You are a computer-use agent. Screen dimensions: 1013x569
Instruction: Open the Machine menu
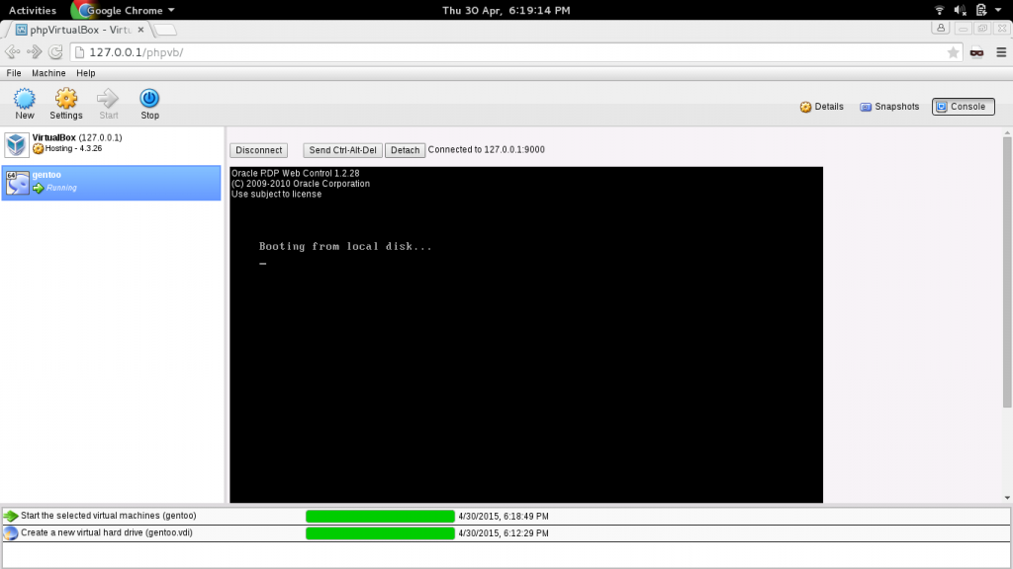(x=48, y=73)
